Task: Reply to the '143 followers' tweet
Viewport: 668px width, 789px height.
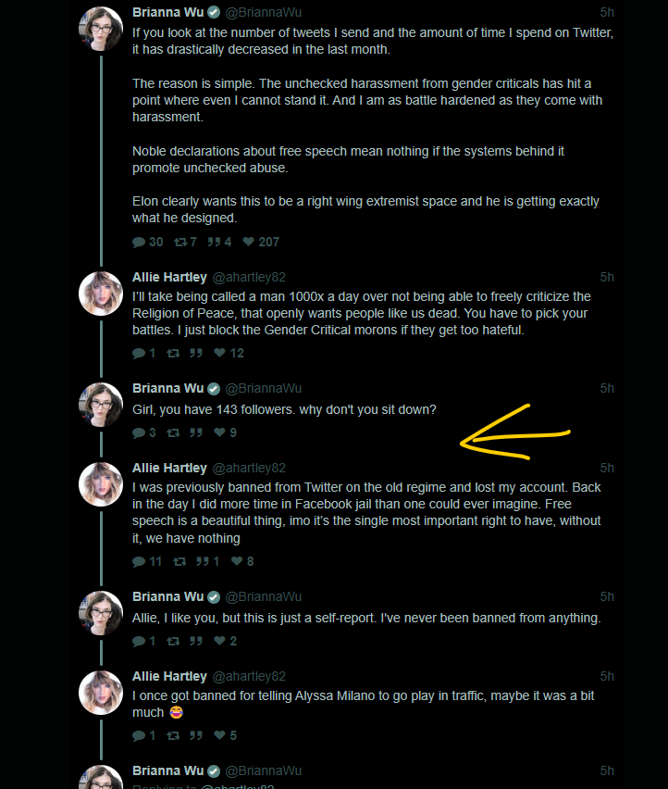Action: [139, 432]
